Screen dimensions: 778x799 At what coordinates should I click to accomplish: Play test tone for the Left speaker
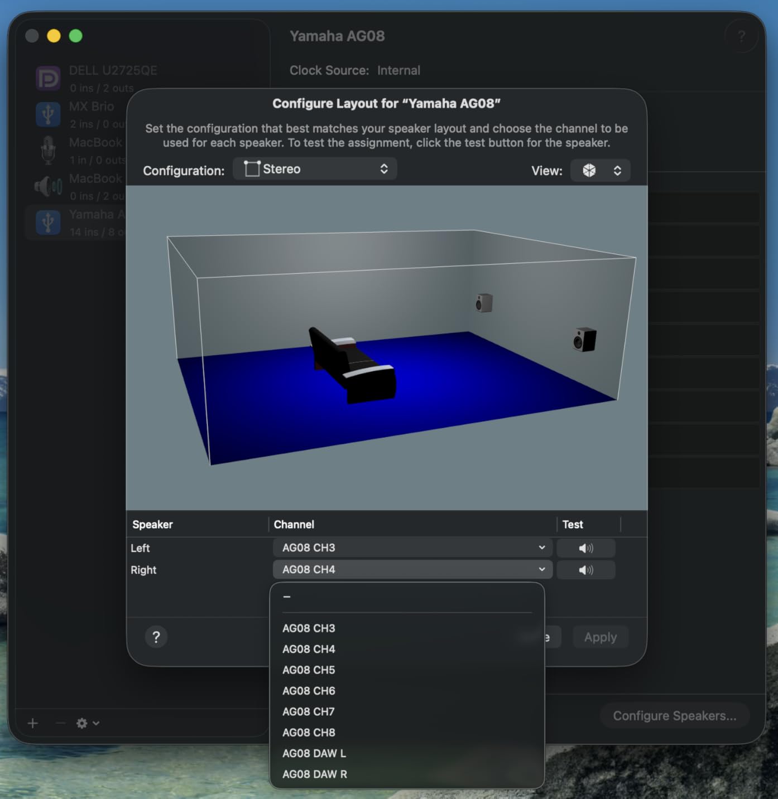(586, 548)
